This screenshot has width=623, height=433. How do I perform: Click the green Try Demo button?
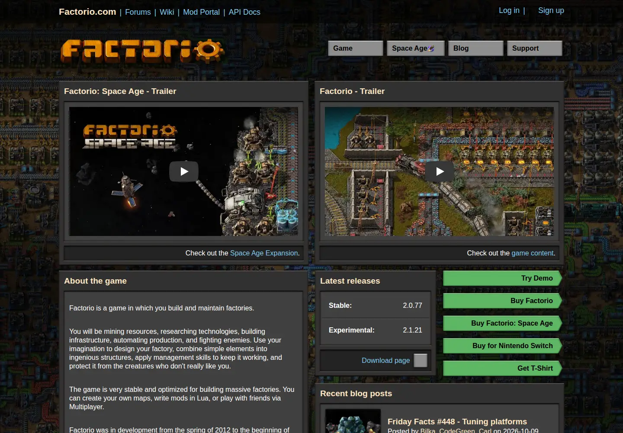(502, 278)
